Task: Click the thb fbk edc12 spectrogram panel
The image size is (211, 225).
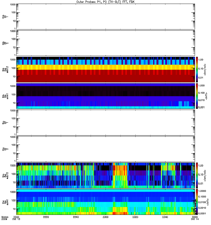Action: pyautogui.click(x=105, y=69)
